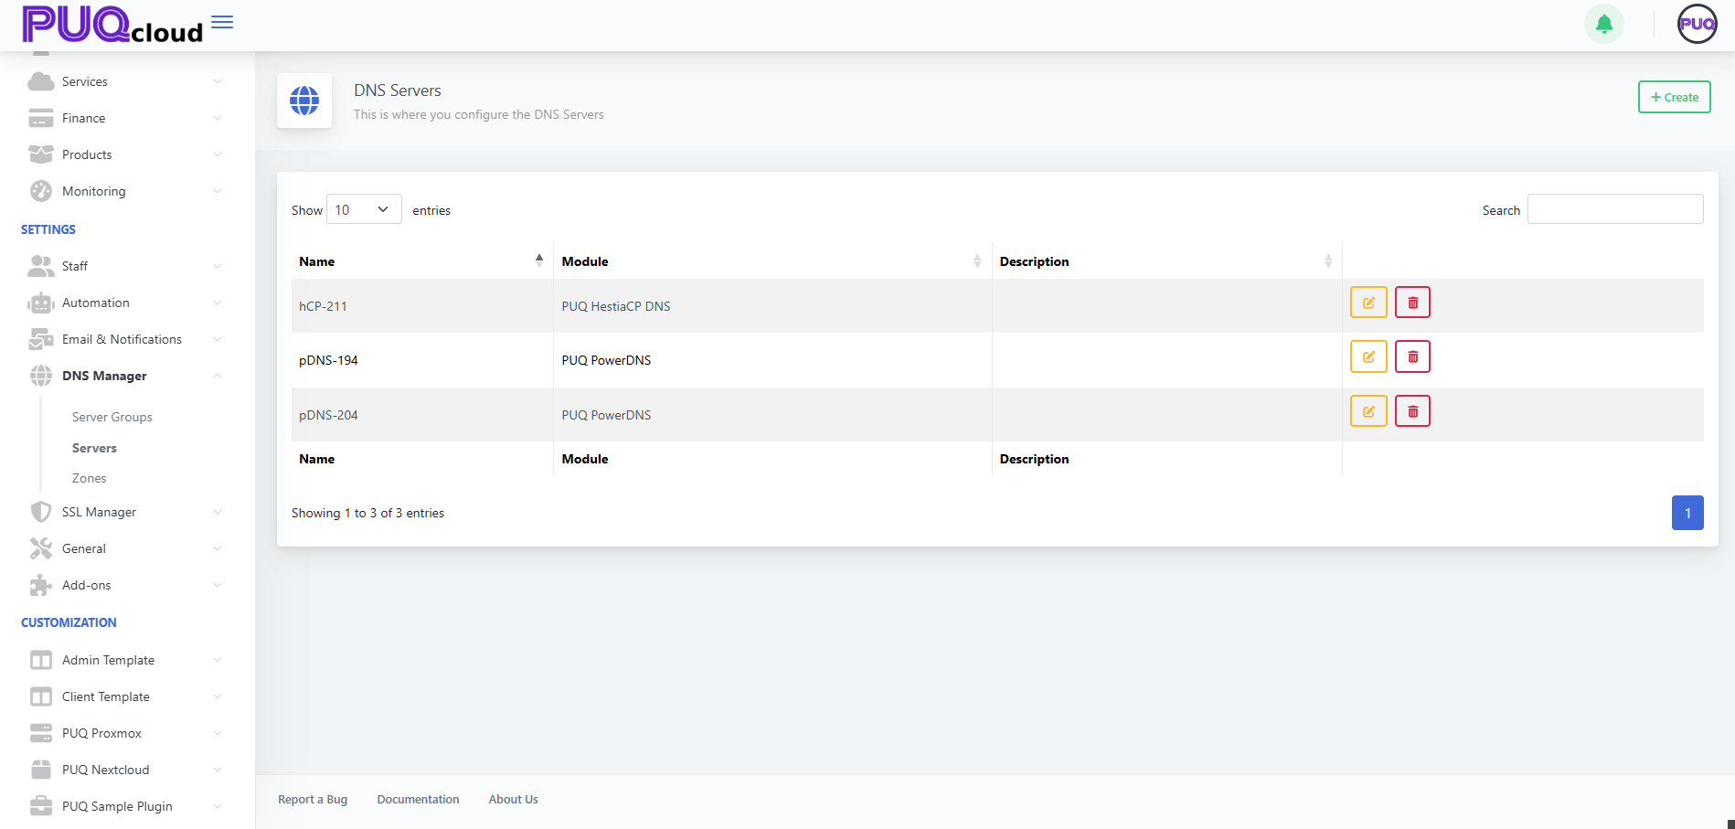Open Zones under DNS Manager

click(90, 478)
